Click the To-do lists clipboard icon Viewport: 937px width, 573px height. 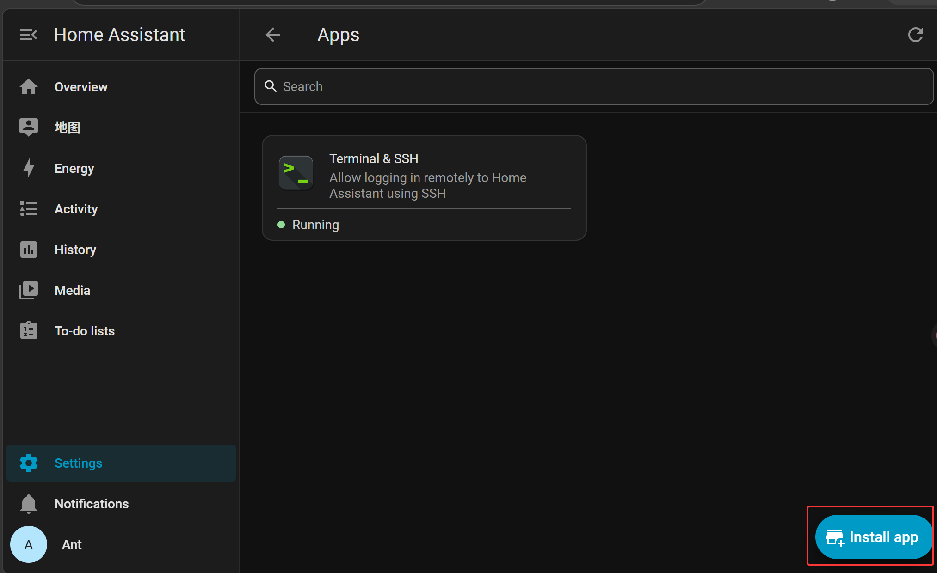(29, 331)
